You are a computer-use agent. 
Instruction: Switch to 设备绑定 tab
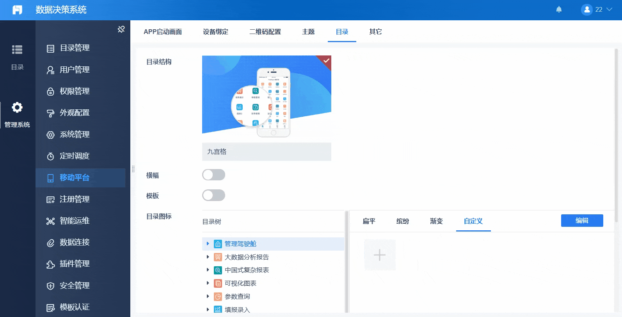click(x=215, y=32)
